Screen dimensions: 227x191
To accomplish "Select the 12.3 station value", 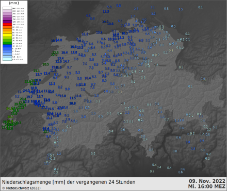I will click(x=52, y=84).
